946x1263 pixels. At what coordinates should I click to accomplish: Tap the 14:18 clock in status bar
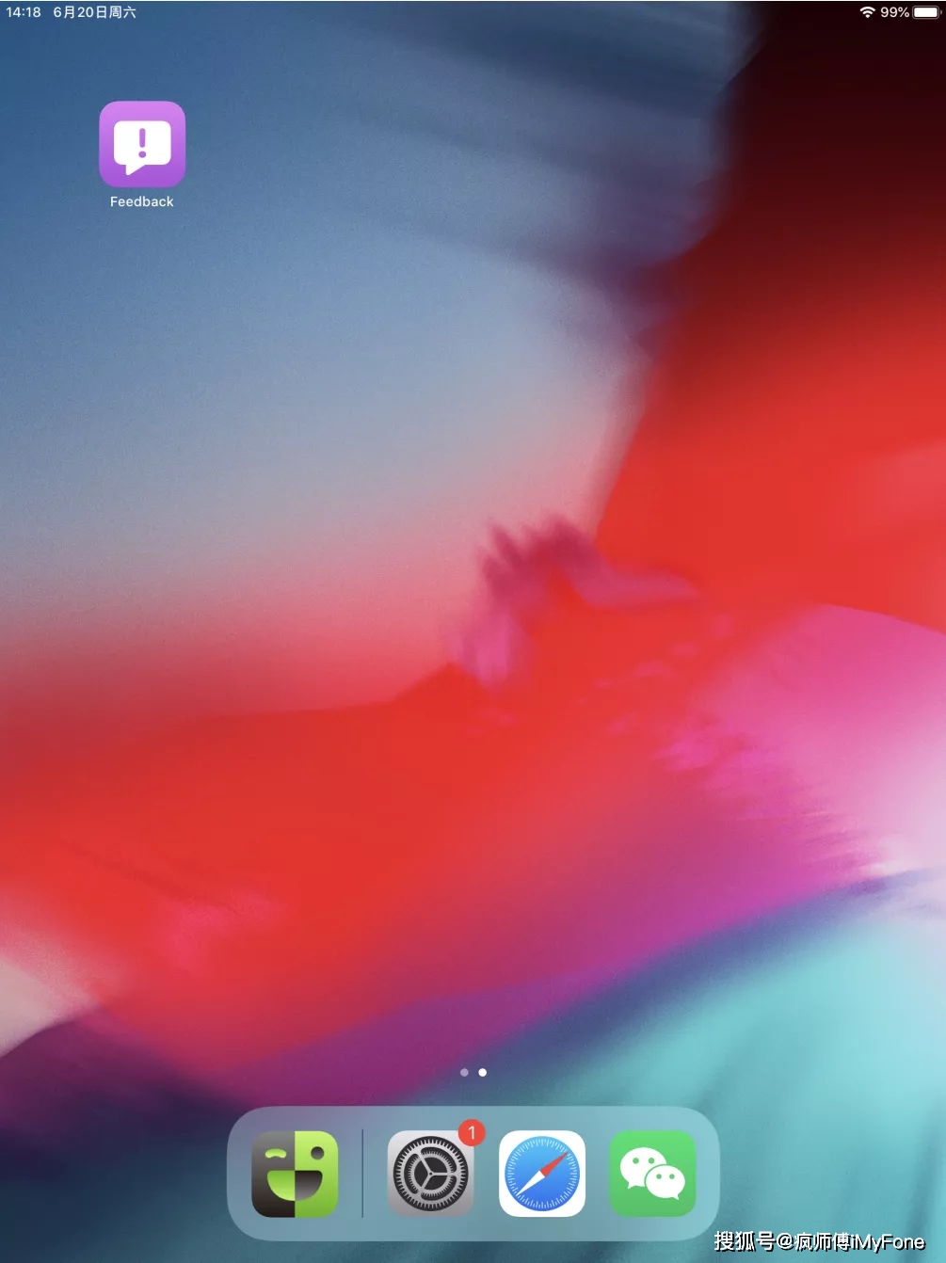[24, 12]
